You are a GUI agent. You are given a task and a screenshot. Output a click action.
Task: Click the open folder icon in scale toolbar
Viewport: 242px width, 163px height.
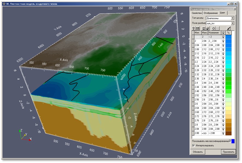tap(208, 28)
